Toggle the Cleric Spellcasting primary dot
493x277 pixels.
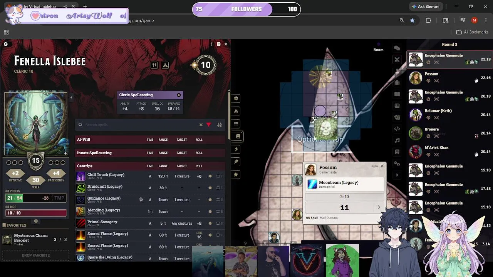179,95
